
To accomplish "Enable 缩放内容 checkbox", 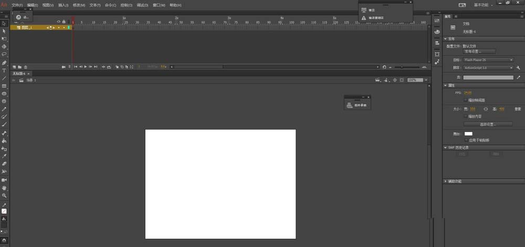I will click(x=465, y=116).
